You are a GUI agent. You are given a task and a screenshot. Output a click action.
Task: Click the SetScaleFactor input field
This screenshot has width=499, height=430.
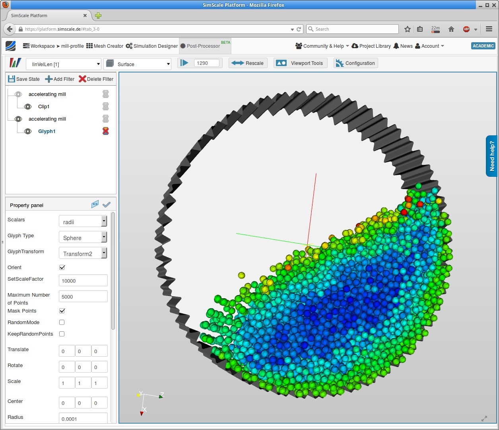coord(83,280)
